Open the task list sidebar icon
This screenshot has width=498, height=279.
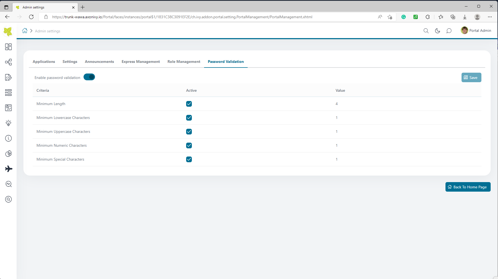(8, 93)
